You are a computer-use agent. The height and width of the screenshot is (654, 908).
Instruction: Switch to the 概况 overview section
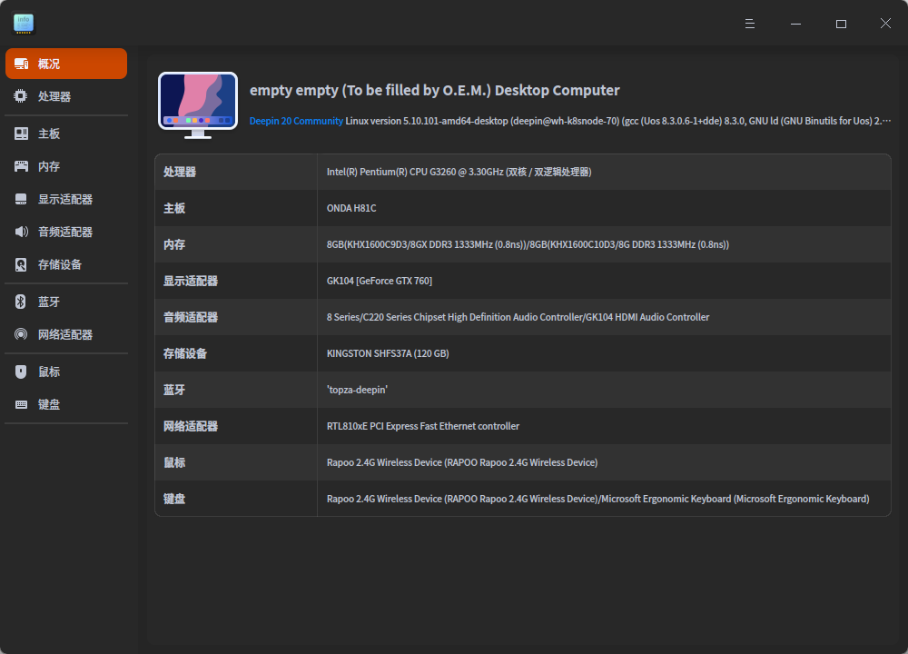(x=65, y=64)
